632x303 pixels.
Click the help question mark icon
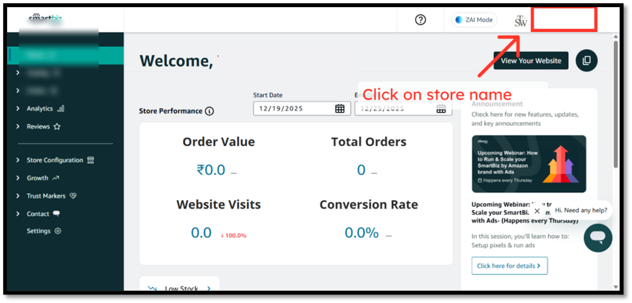tap(420, 20)
